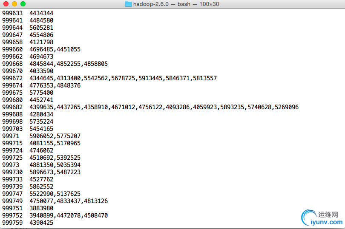Click value 5605281 on the 999644 line
The height and width of the screenshot is (229, 345).
[41, 28]
